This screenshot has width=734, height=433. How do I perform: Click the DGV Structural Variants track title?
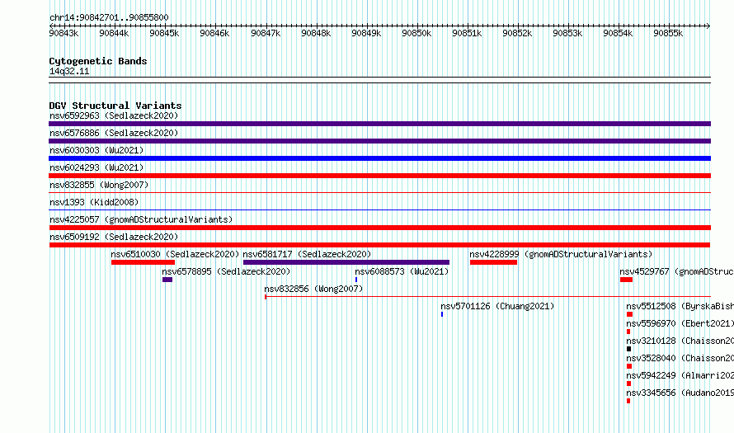tap(115, 106)
